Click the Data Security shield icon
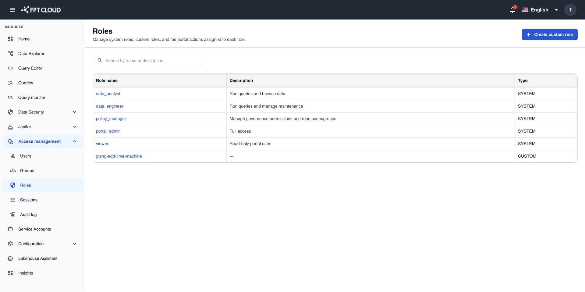 [x=10, y=112]
